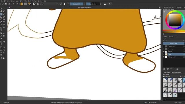The width and height of the screenshot is (185, 104).
Task: Redo the last action
Action: (x=17, y=4)
